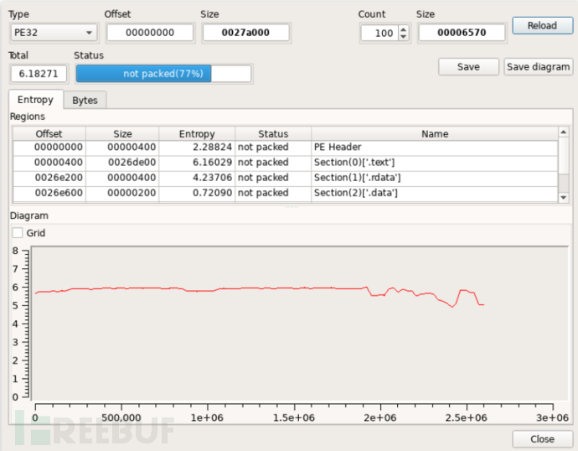Increase Count with the up arrow

404,29
